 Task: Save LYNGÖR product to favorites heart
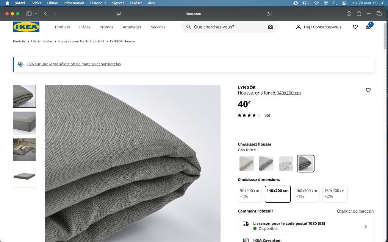pos(368,90)
